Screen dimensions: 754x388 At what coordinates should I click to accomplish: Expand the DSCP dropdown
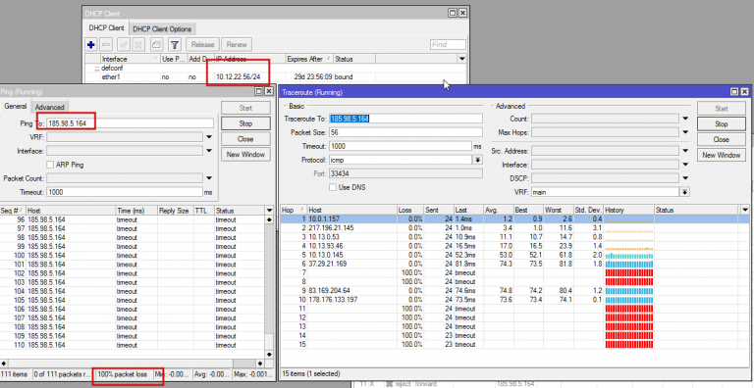(685, 178)
